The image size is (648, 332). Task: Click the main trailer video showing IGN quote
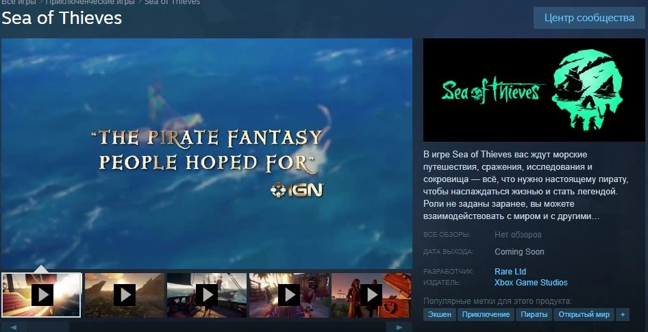pyautogui.click(x=207, y=153)
